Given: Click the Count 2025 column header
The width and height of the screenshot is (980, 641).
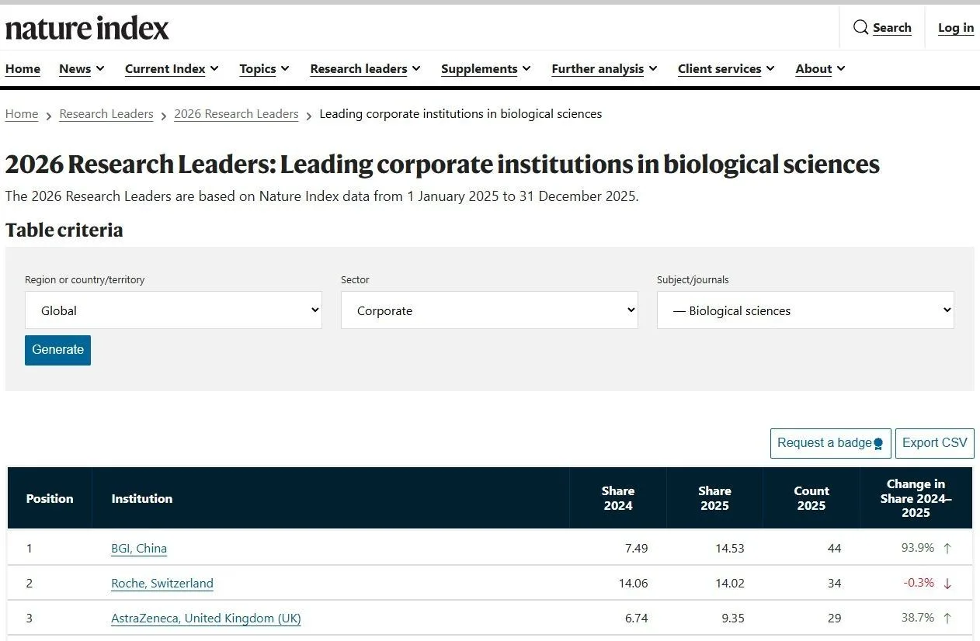Looking at the screenshot, I should [x=811, y=498].
